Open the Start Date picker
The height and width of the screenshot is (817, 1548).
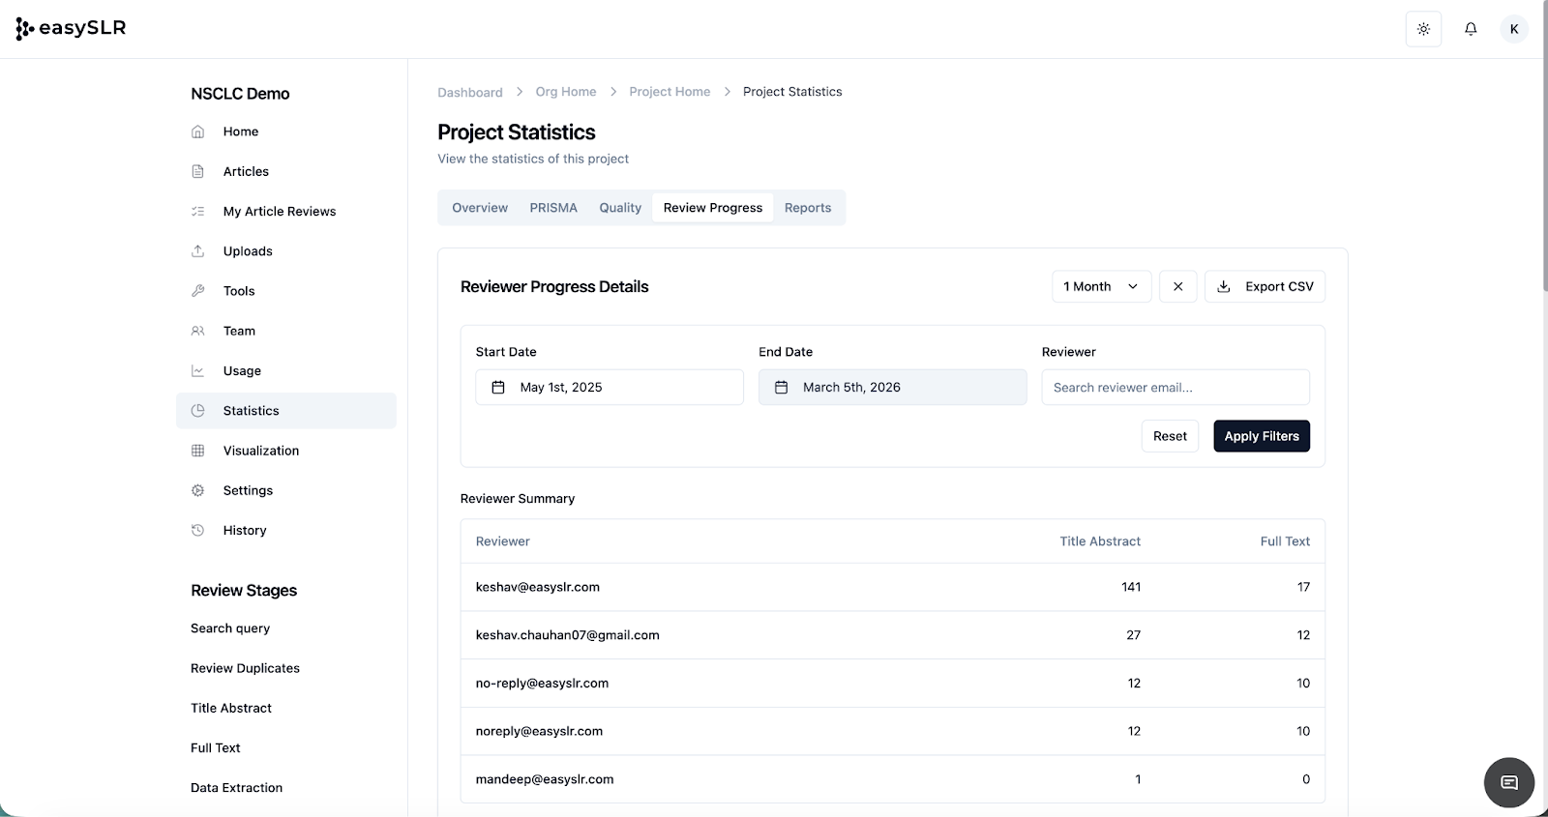pos(609,388)
